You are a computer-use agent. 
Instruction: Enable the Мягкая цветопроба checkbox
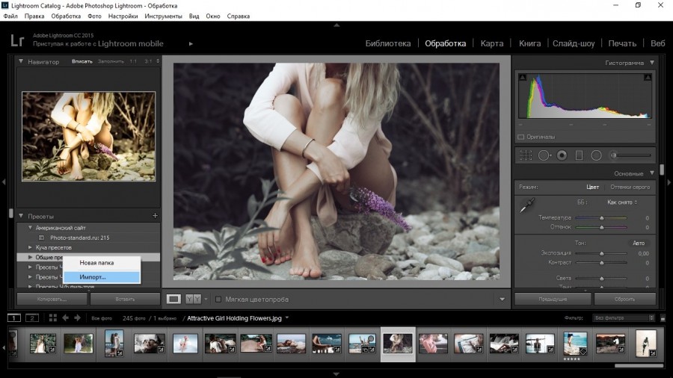click(218, 299)
